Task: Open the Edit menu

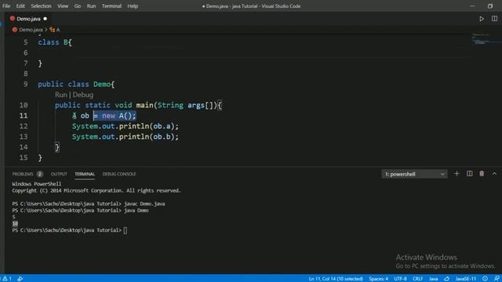Action: pyautogui.click(x=20, y=5)
